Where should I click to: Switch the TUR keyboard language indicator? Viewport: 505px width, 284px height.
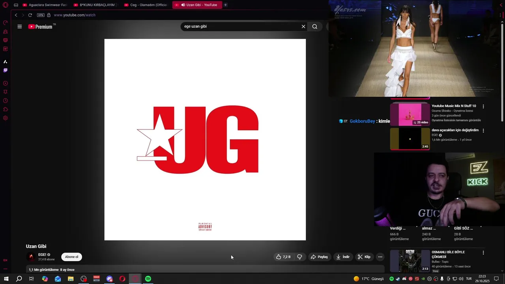click(469, 279)
